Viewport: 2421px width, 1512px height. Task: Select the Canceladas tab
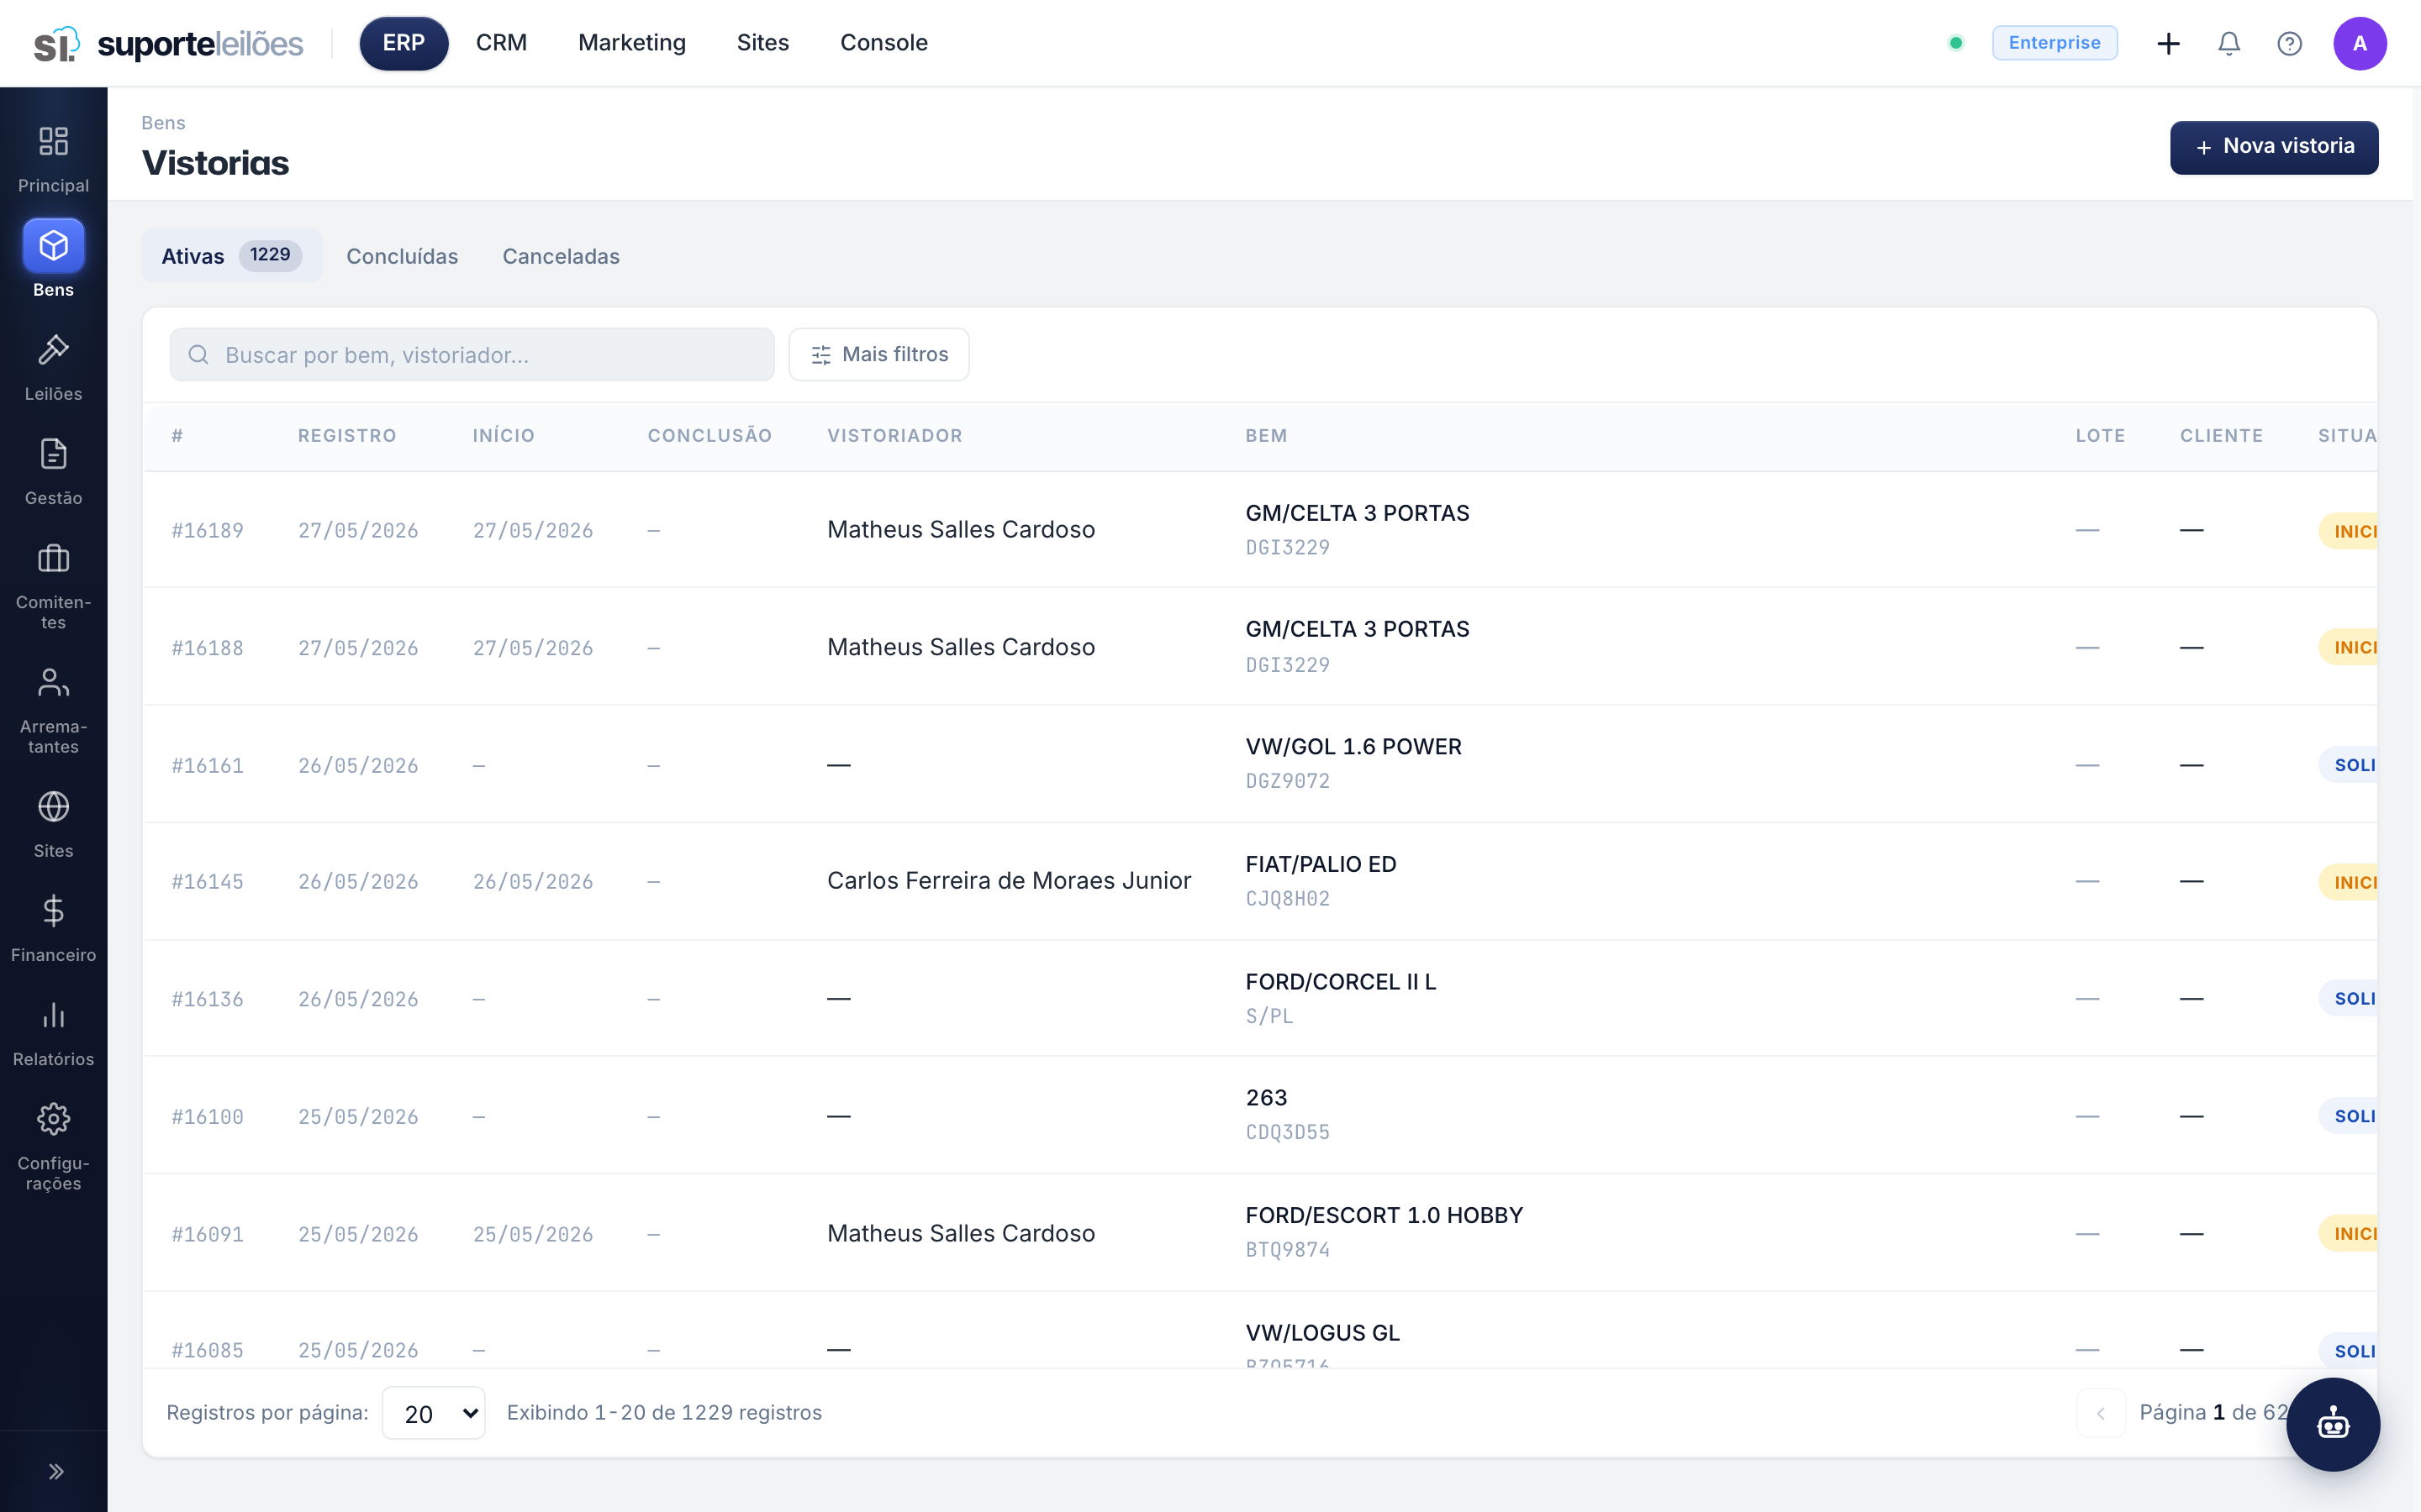coord(562,256)
